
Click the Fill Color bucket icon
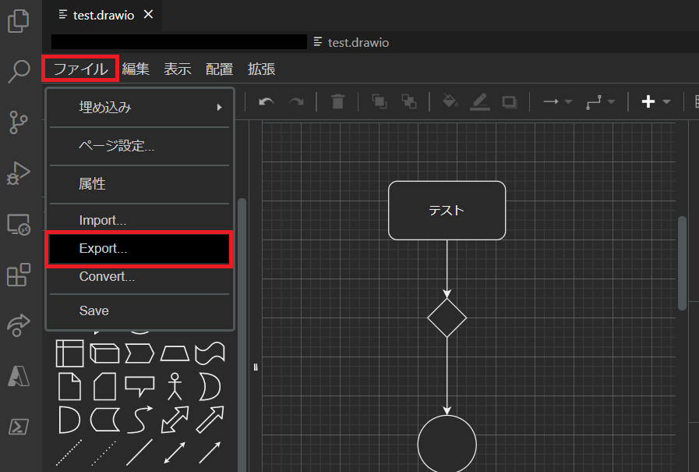[450, 101]
